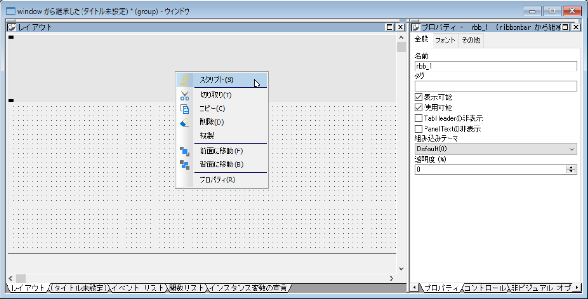Click inside the 名前 field showing rbb_1
This screenshot has width=588, height=299.
click(495, 66)
